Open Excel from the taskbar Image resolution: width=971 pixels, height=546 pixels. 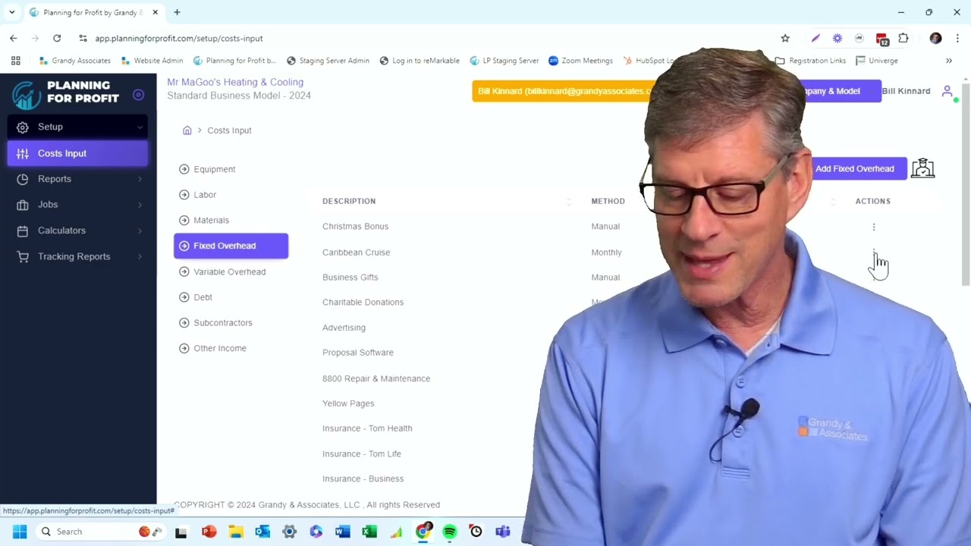pos(369,532)
